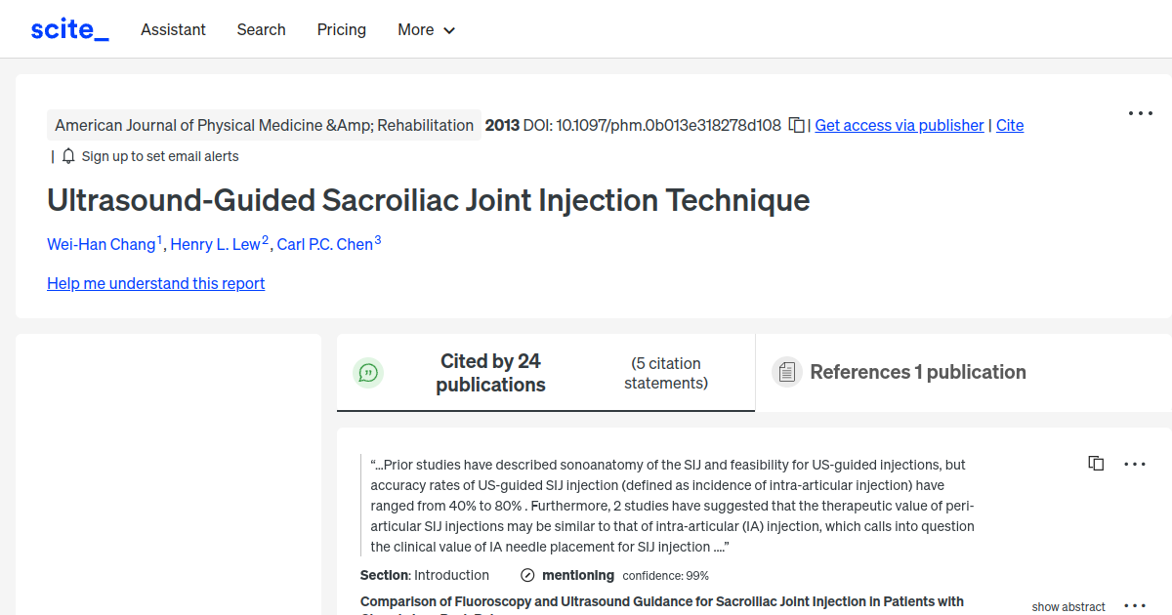Image resolution: width=1172 pixels, height=615 pixels.
Task: Click the Get access via publisher link
Action: (x=899, y=125)
